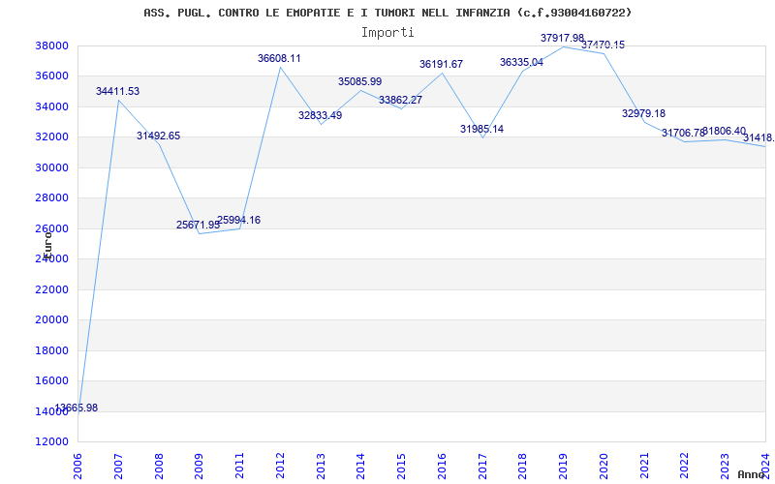The height and width of the screenshot is (484, 775).
Task: Select the 31985.14 data label
Action: (x=481, y=129)
